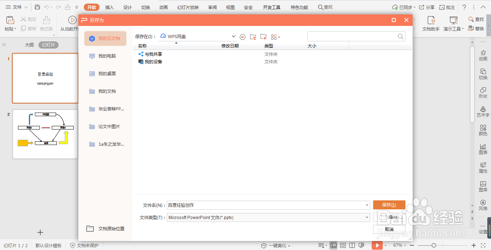Viewport: 491px width, 250px height.
Task: Expand the 保存在 WPS网盘 location dropdown
Action: (x=233, y=36)
